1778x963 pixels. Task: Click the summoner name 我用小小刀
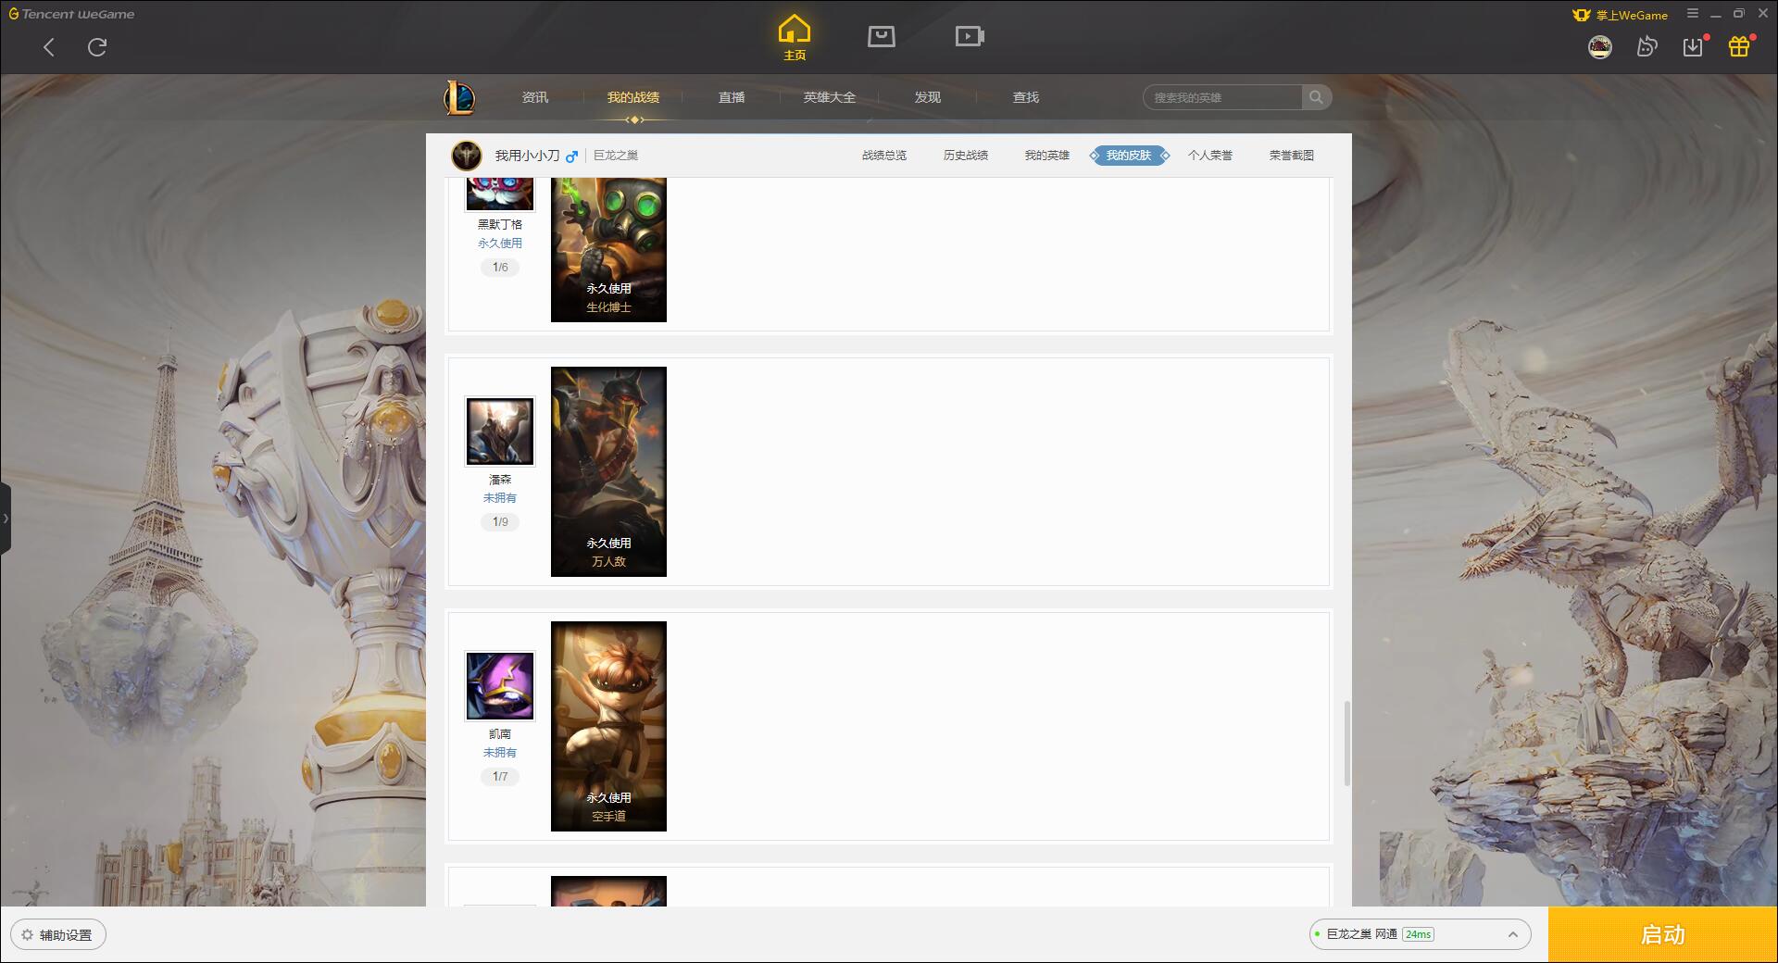527,156
